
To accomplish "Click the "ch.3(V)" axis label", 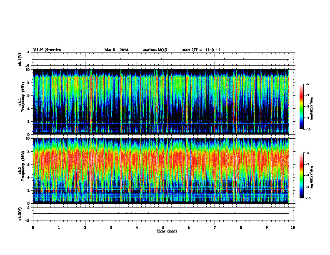I will (x=20, y=214).
